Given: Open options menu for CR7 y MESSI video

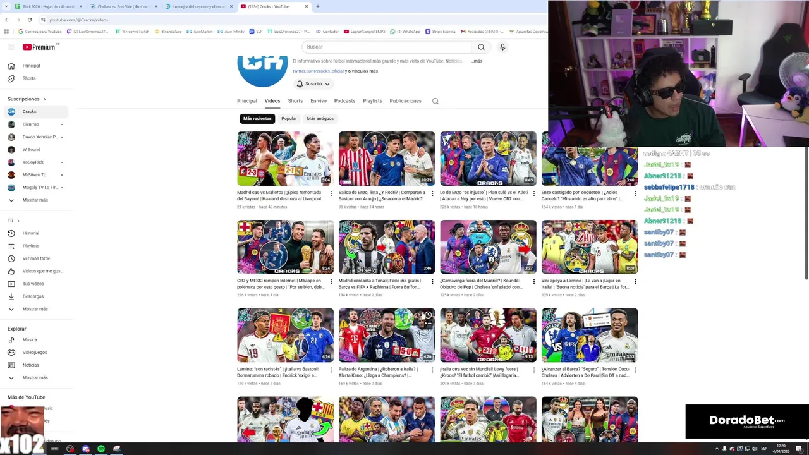Looking at the screenshot, I should [x=331, y=282].
